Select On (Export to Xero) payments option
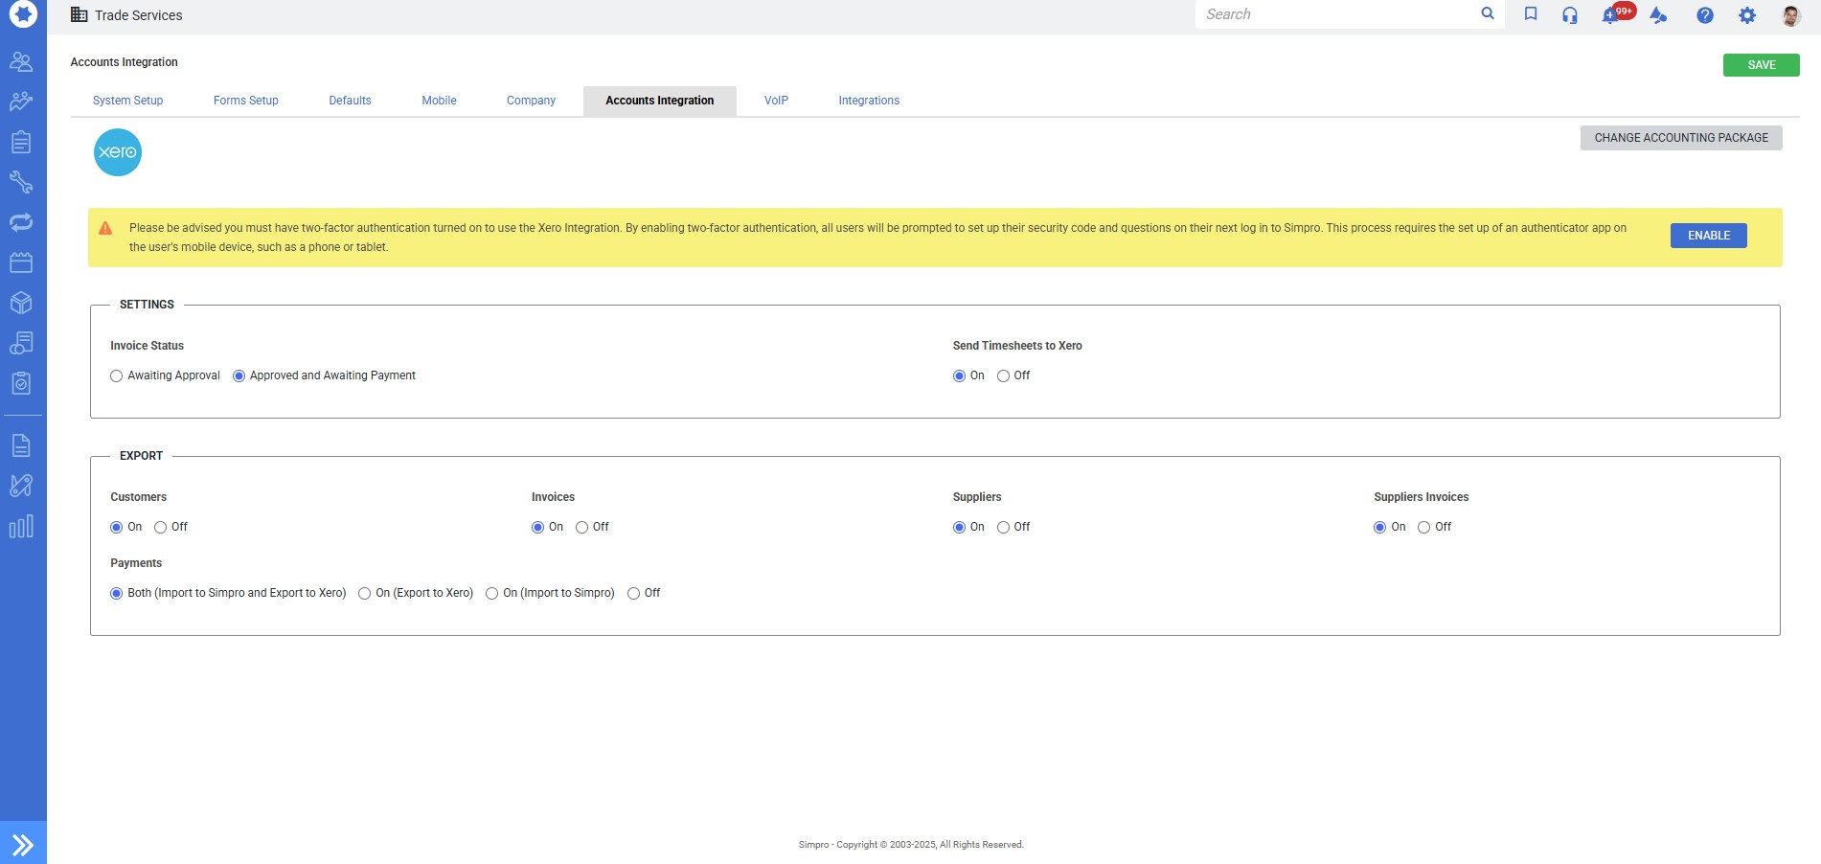 [x=365, y=594]
